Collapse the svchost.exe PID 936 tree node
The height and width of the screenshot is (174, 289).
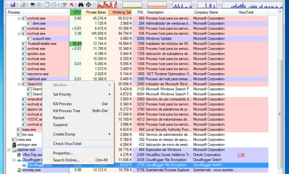[x=19, y=34]
